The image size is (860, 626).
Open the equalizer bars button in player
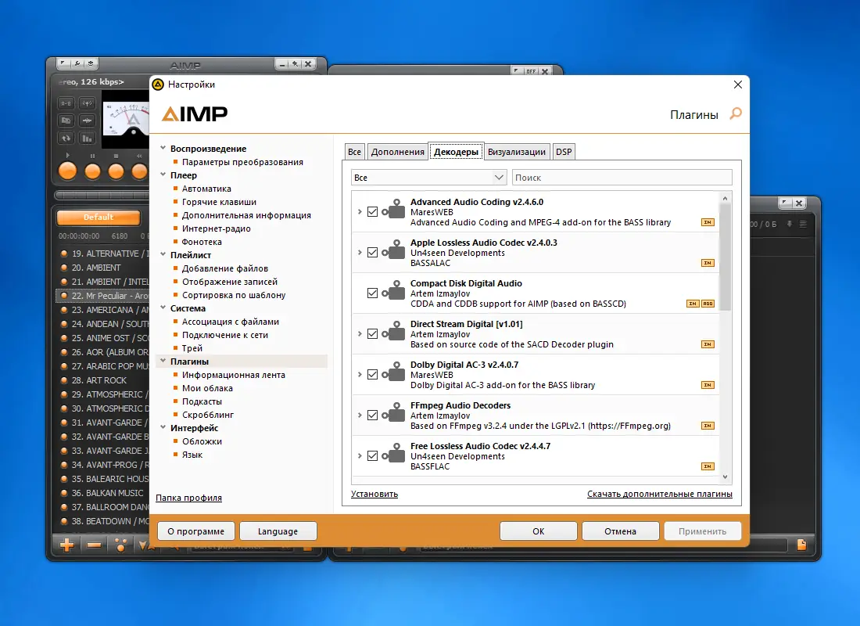click(88, 138)
